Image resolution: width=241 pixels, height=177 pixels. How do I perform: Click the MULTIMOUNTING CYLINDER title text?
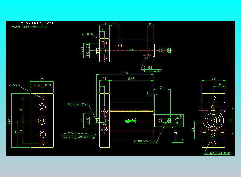point(34,23)
